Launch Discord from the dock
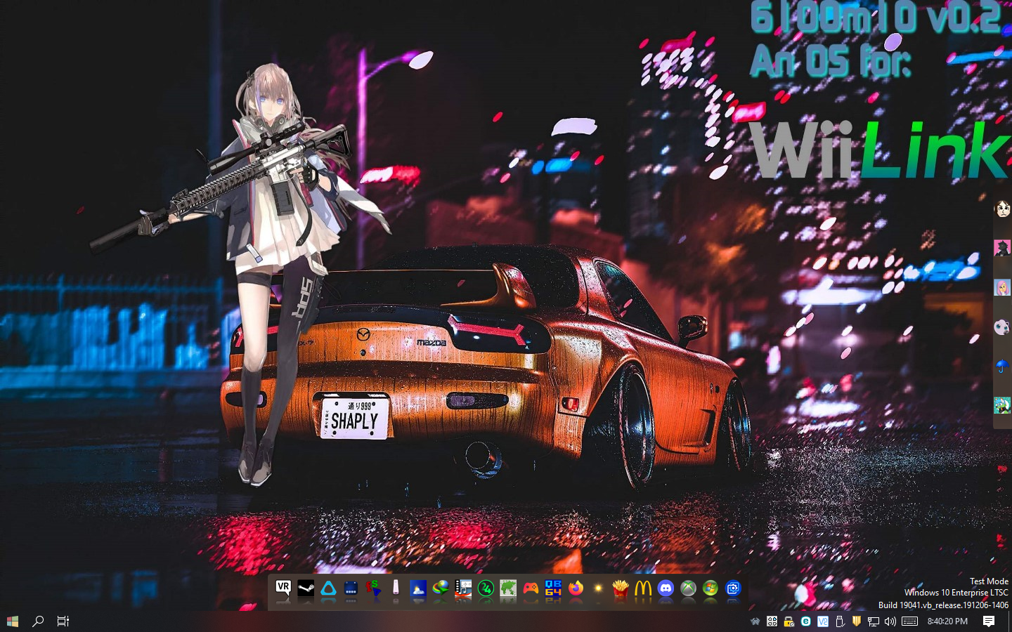The image size is (1012, 632). pyautogui.click(x=666, y=588)
